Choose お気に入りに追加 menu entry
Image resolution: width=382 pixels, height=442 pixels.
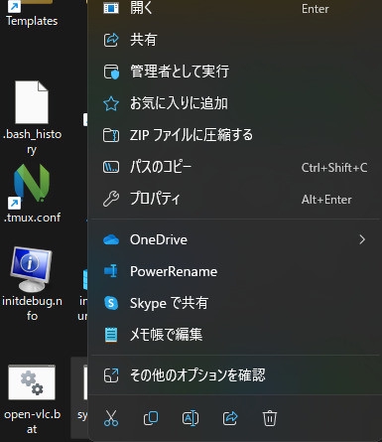coord(235,103)
